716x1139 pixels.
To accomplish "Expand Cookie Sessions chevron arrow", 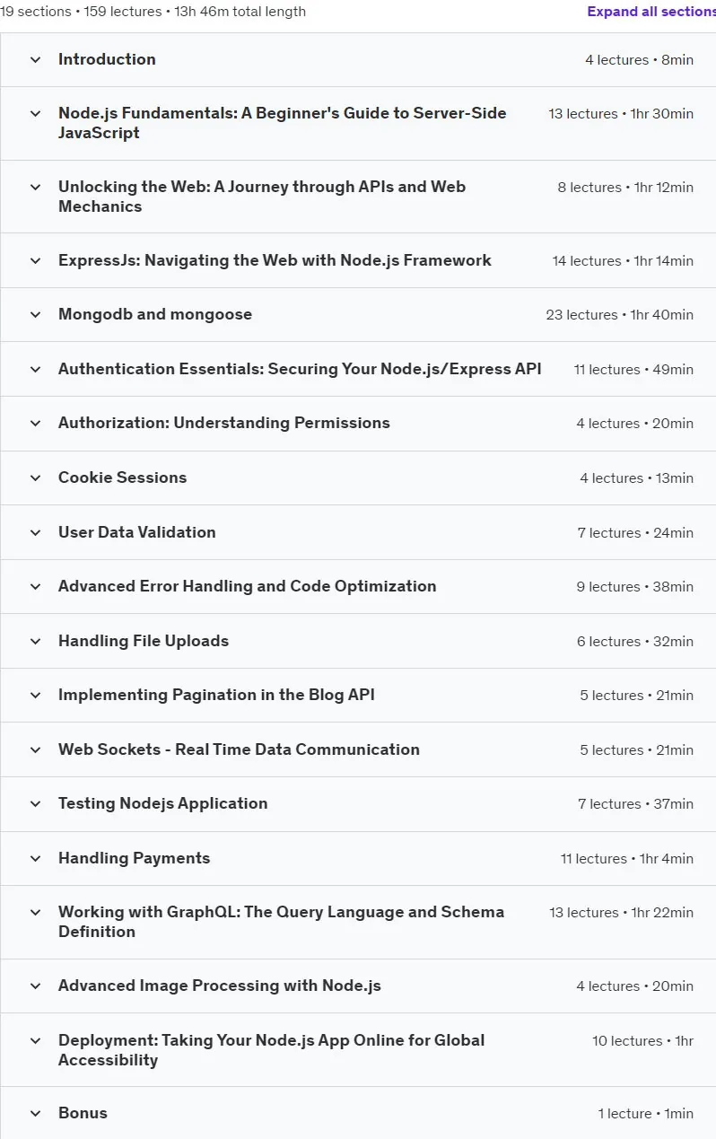I will (x=36, y=478).
